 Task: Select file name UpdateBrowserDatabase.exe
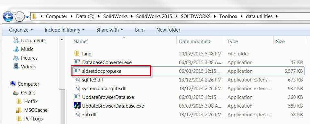tap(113, 106)
